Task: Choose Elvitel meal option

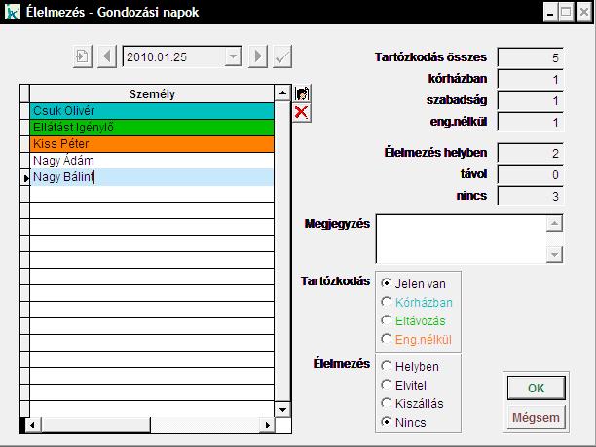Action: 388,385
